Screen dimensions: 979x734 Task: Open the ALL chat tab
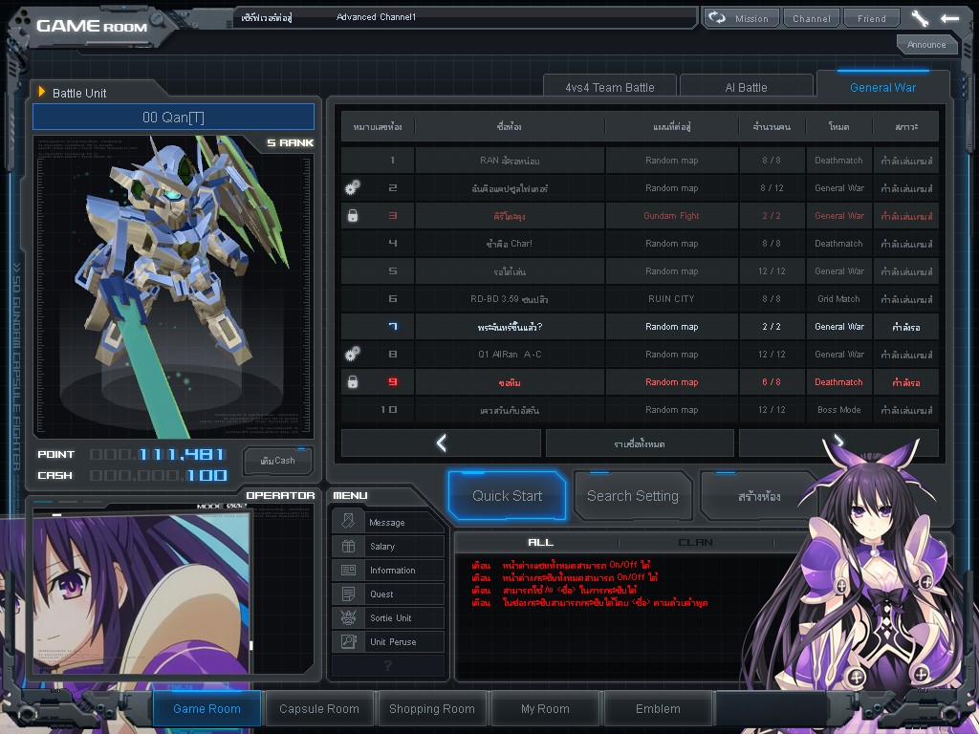540,542
